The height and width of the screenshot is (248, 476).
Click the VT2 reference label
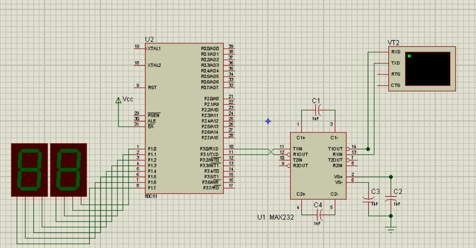(x=394, y=43)
